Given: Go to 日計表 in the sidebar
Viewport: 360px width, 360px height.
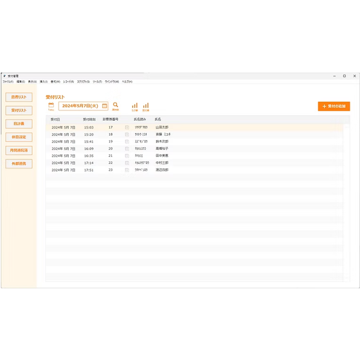Looking at the screenshot, I should click(x=19, y=123).
